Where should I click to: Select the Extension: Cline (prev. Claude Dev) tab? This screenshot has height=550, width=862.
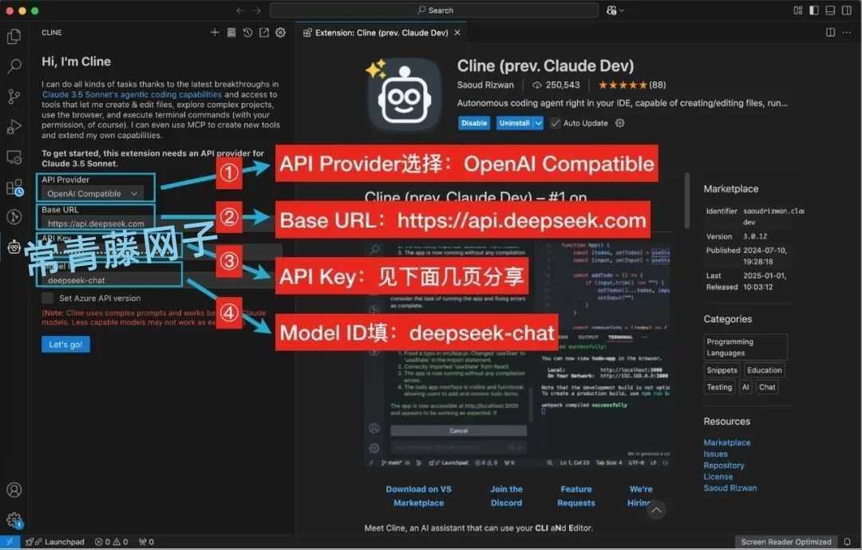point(382,33)
